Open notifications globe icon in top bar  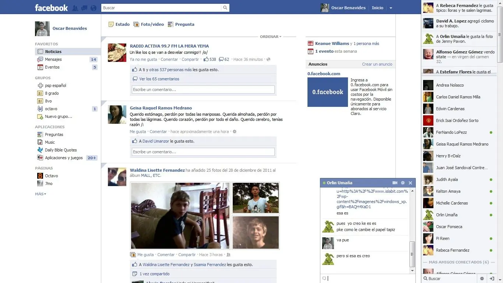[93, 8]
